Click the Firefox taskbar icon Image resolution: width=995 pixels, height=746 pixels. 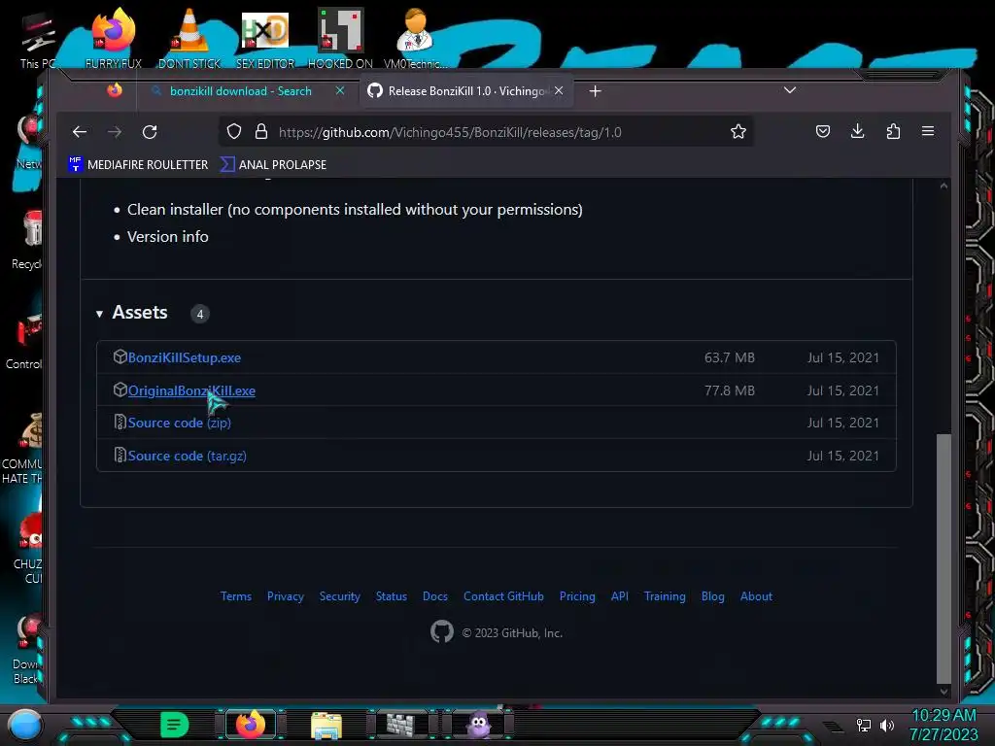click(251, 725)
